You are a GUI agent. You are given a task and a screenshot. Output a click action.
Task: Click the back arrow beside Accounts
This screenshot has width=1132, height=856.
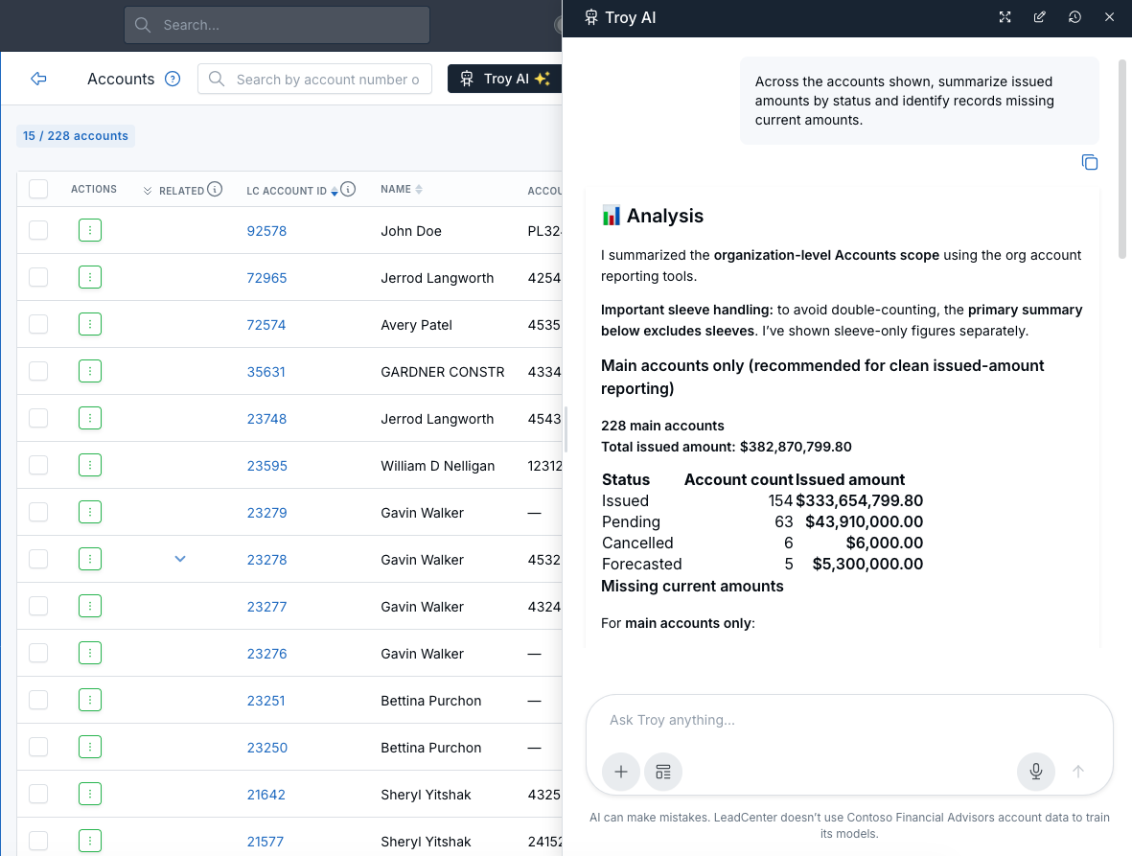tap(39, 79)
